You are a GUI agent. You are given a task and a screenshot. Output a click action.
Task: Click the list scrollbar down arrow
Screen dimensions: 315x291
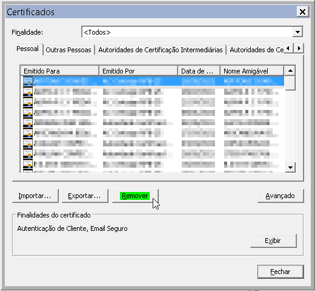(290, 168)
